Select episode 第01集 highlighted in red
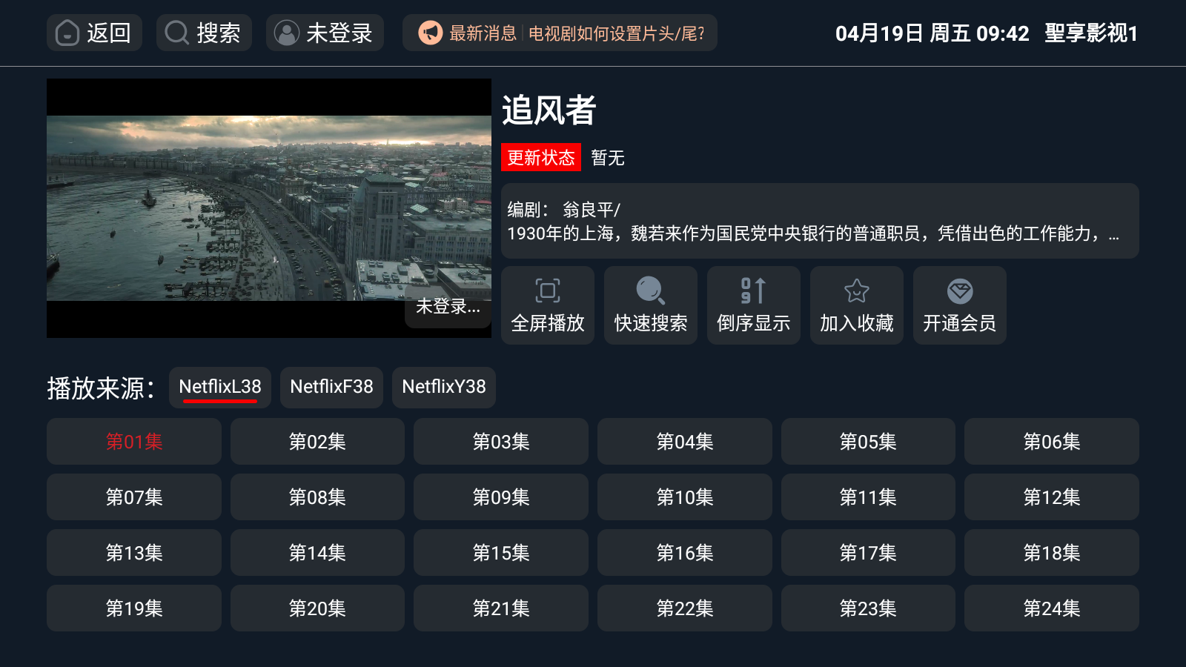 tap(134, 442)
